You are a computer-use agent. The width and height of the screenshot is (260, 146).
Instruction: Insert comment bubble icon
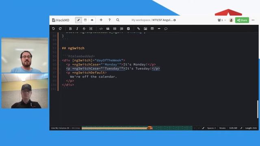click(x=166, y=29)
